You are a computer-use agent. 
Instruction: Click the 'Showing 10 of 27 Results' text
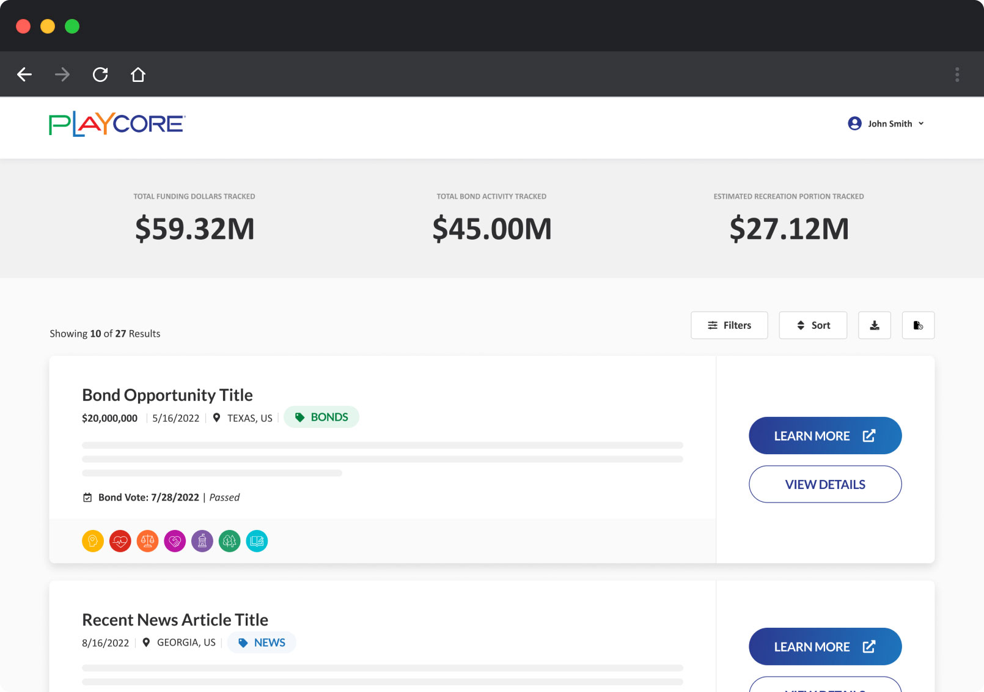tap(105, 334)
